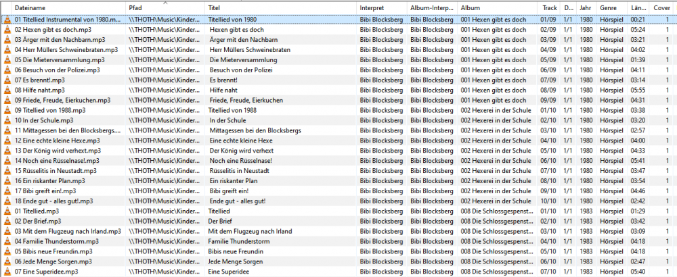Screen dimensions: 677x277
Task: Click title cell 'Herr Müllers Schweinebraten'
Action: pos(250,50)
